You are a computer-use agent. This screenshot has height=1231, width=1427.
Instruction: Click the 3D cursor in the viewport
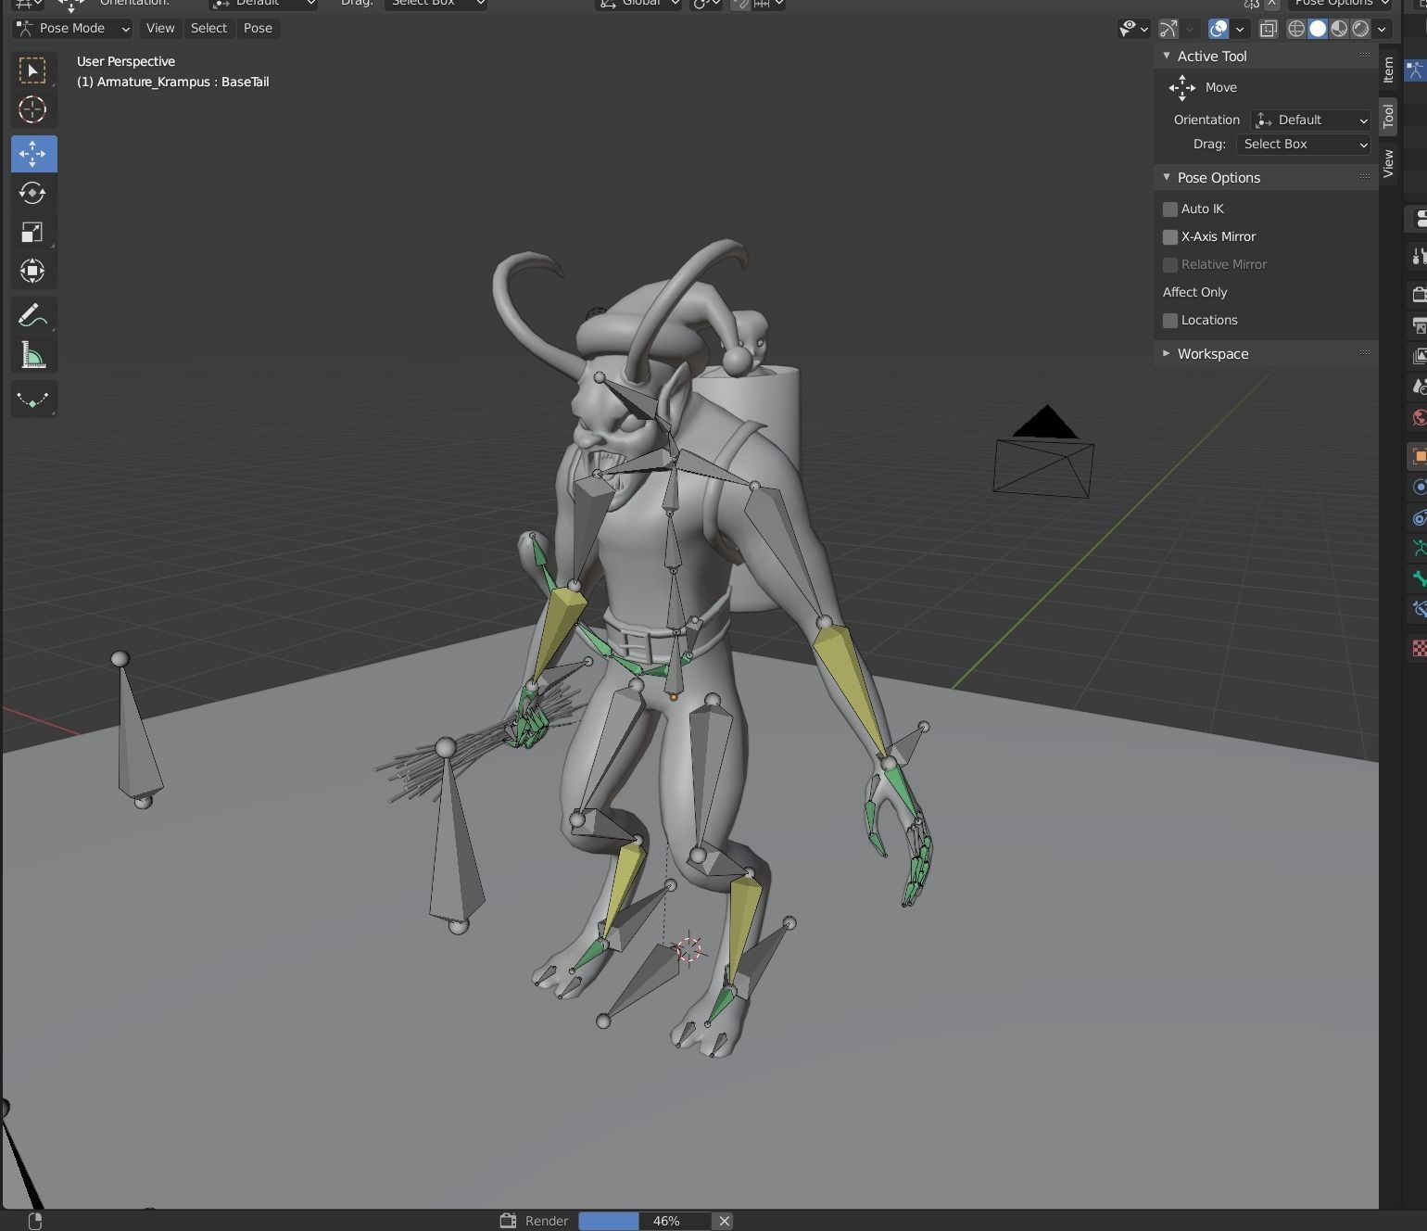[x=688, y=949]
